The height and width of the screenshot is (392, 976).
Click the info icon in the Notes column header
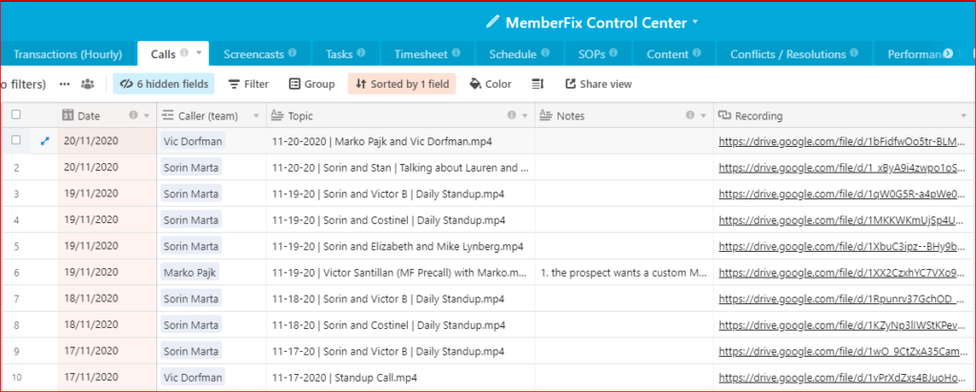click(690, 115)
